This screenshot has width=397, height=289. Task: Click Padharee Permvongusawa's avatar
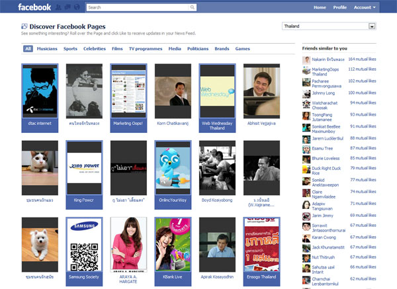pos(306,82)
